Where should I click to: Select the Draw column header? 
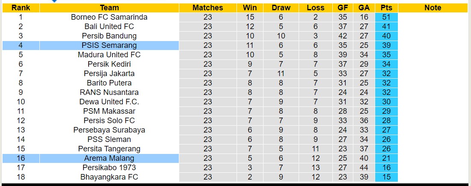(x=281, y=8)
